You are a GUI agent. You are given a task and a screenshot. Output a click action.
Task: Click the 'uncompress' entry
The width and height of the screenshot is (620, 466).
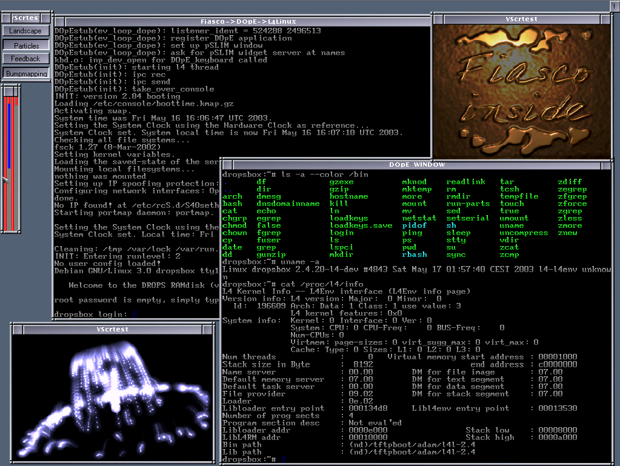pyautogui.click(x=524, y=233)
